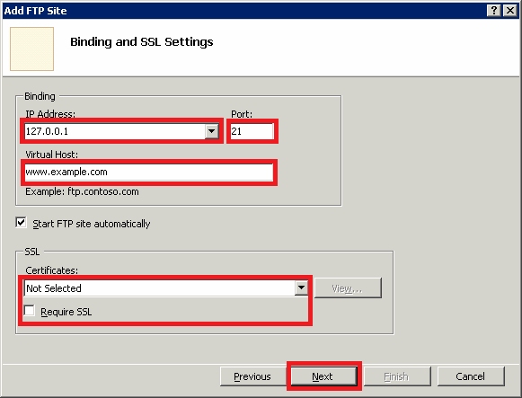Viewport: 522px width, 398px height.
Task: Enable the Require SSL checkbox
Action: (x=30, y=311)
